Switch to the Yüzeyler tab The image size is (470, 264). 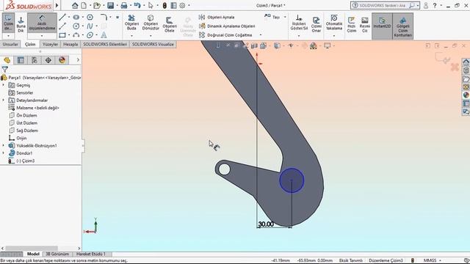(50, 44)
